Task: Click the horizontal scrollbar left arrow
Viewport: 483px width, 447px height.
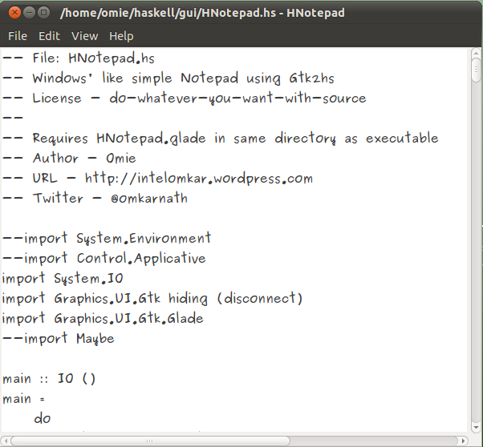Action: [x=6, y=441]
